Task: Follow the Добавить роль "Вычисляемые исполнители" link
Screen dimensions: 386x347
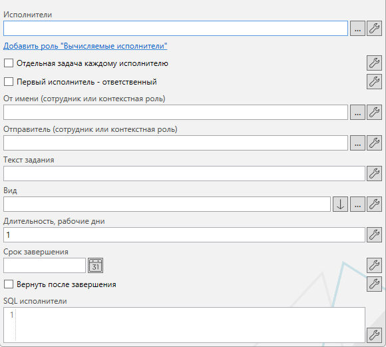Action: [x=85, y=46]
